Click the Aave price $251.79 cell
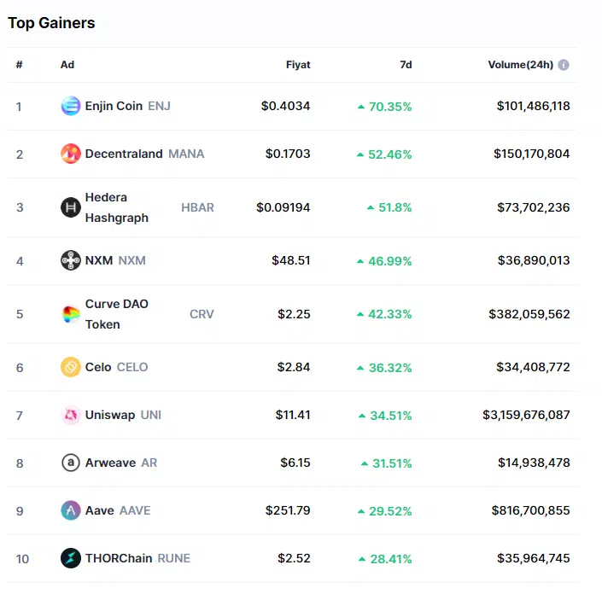Viewport: 602px width, 594px height. pyautogui.click(x=288, y=511)
